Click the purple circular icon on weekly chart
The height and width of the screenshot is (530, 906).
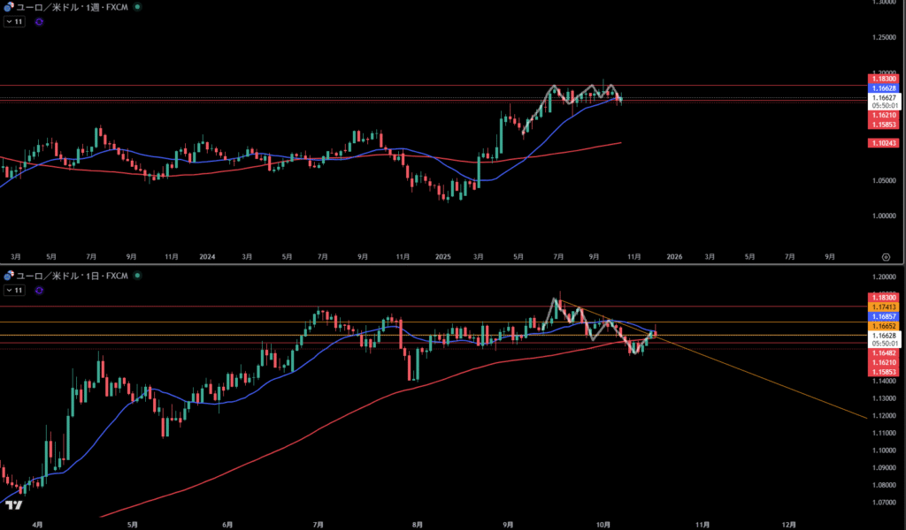tap(39, 21)
